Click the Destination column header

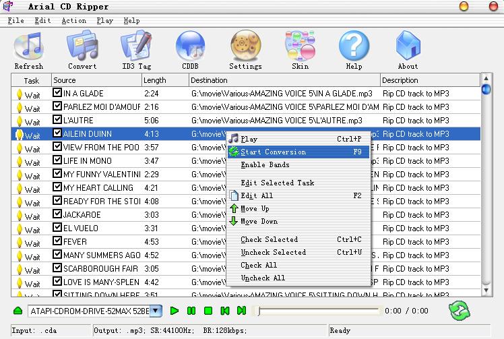coord(284,80)
